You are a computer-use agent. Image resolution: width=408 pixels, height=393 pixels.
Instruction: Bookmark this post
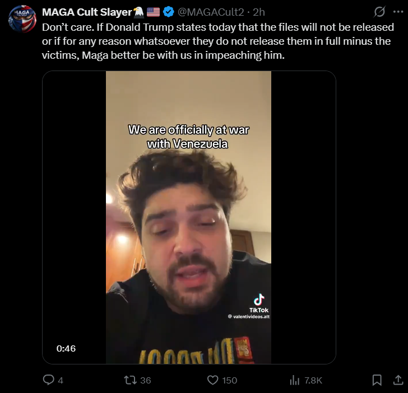click(x=377, y=380)
